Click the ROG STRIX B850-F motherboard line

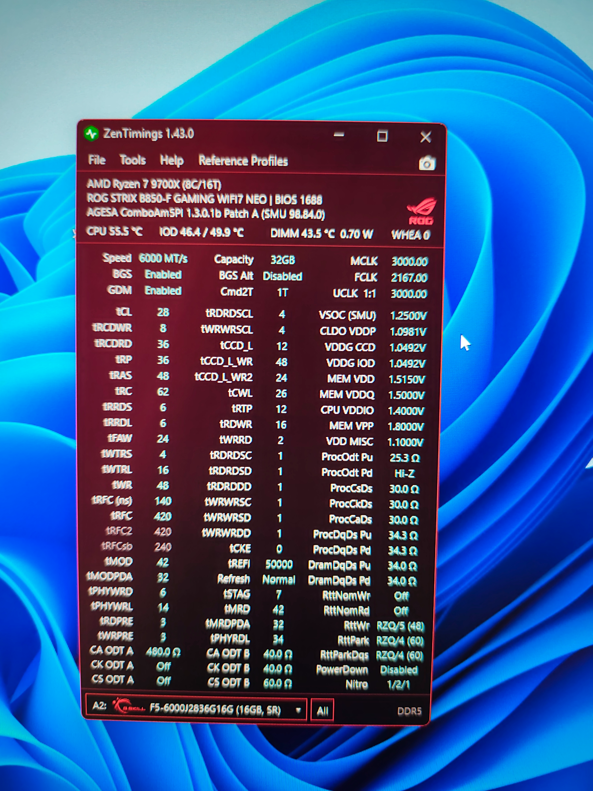204,199
